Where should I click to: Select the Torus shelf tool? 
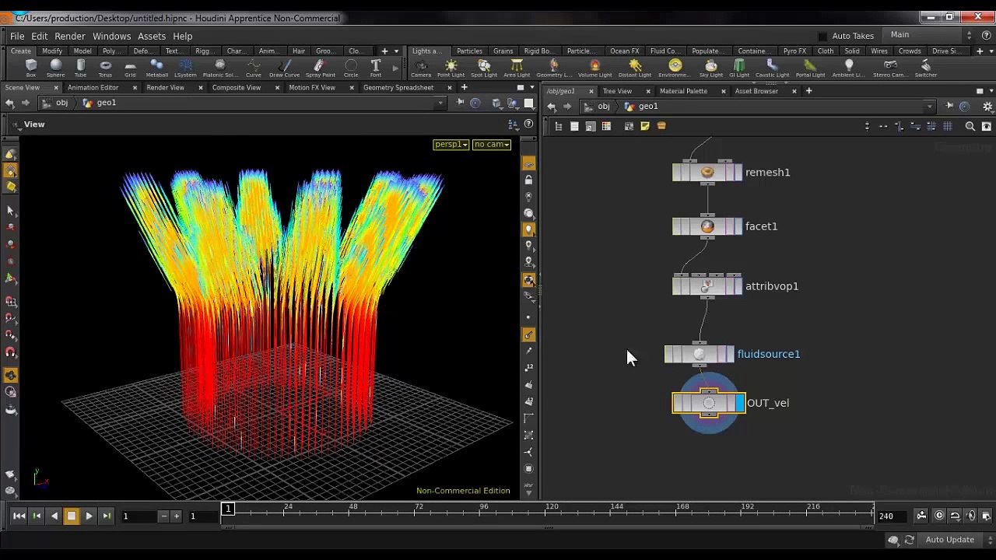point(105,68)
